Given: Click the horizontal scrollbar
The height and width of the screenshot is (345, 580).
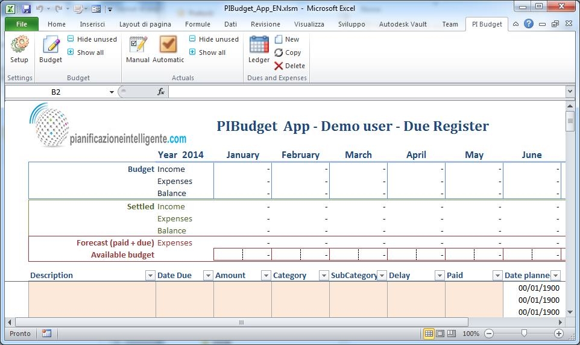Looking at the screenshot, I should pos(242,322).
